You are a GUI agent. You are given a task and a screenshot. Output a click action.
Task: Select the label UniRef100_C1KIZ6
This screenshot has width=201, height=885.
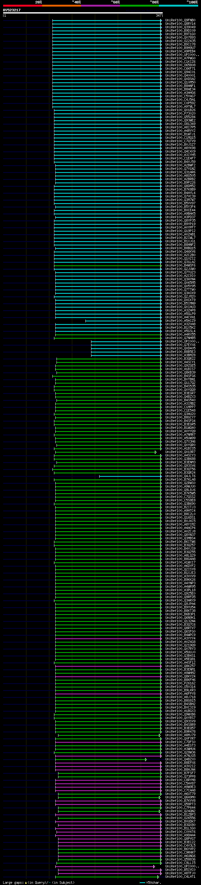point(180,62)
